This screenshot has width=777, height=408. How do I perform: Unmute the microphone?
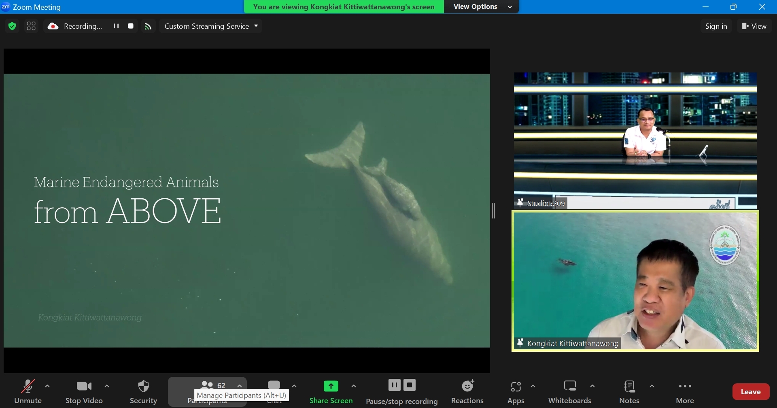[28, 392]
